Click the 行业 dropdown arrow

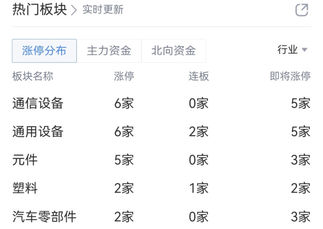pos(305,50)
